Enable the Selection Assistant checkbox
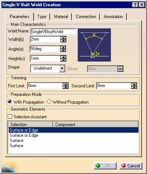The height and width of the screenshot is (174, 147). coord(10,116)
